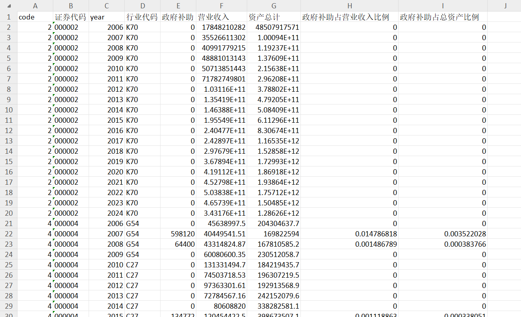Click cell with value 196307219.5
This screenshot has height=317, width=521.
274,275
